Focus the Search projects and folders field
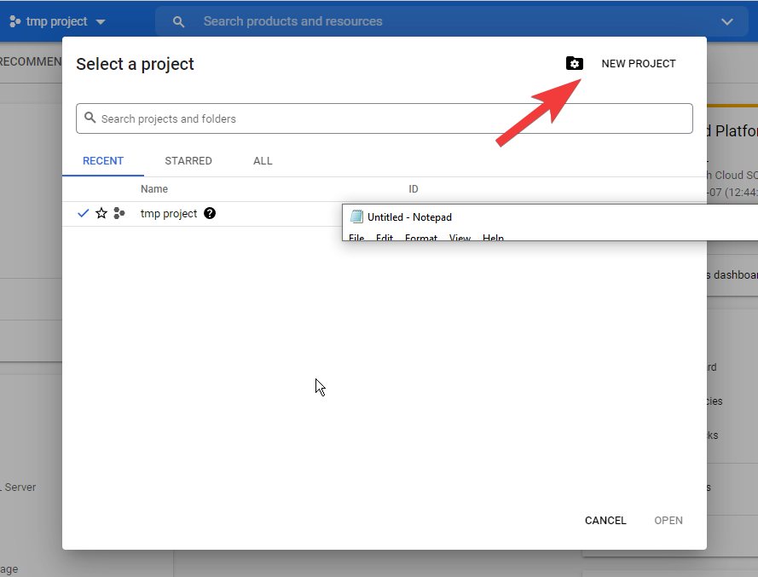758x577 pixels. tap(392, 119)
